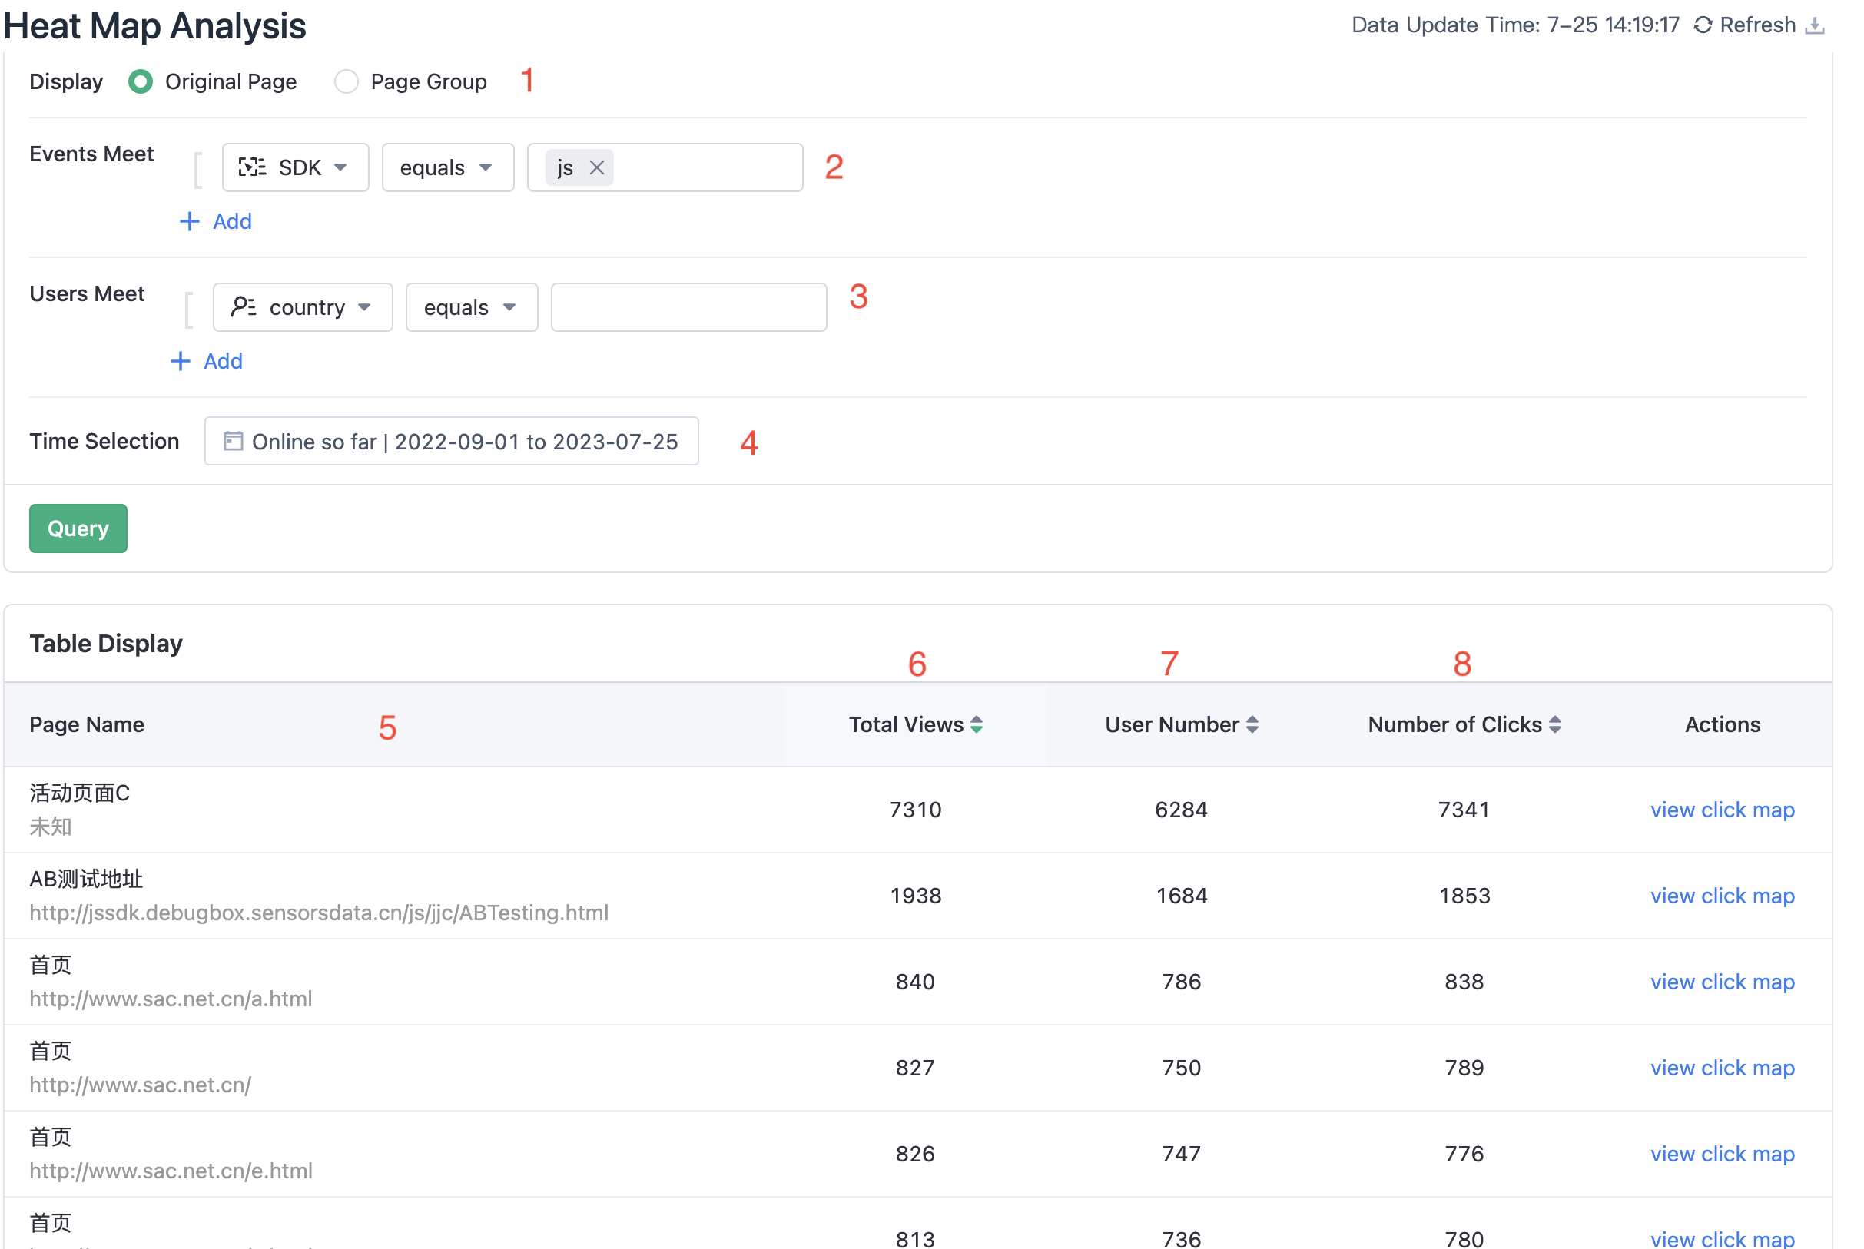Viewport: 1864px width, 1249px height.
Task: View click map for 活动页面C
Action: (x=1721, y=810)
